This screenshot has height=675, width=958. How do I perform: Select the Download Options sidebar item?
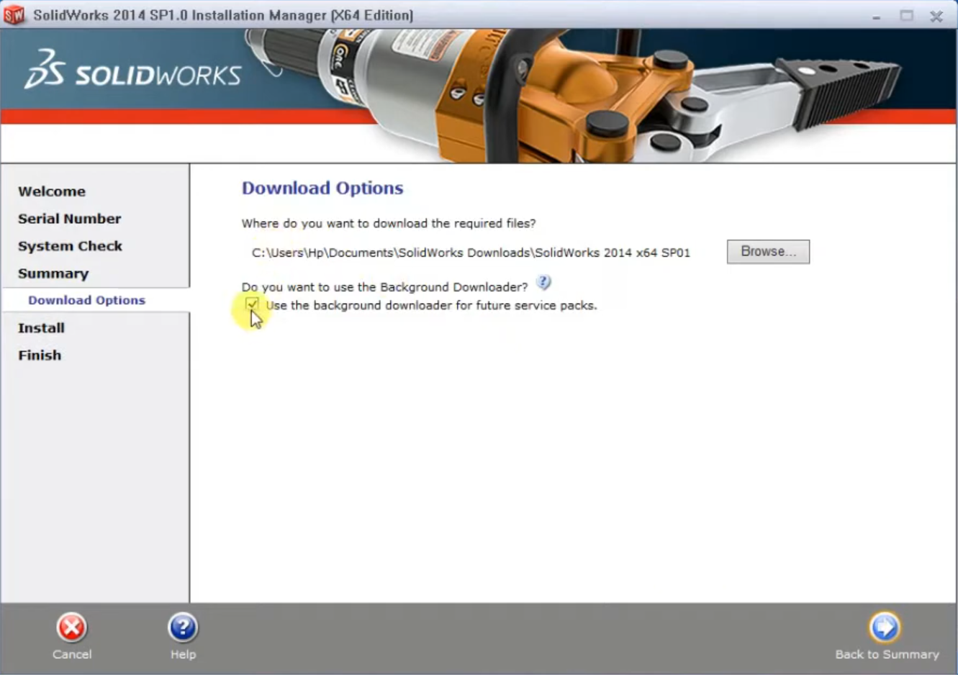pos(86,300)
